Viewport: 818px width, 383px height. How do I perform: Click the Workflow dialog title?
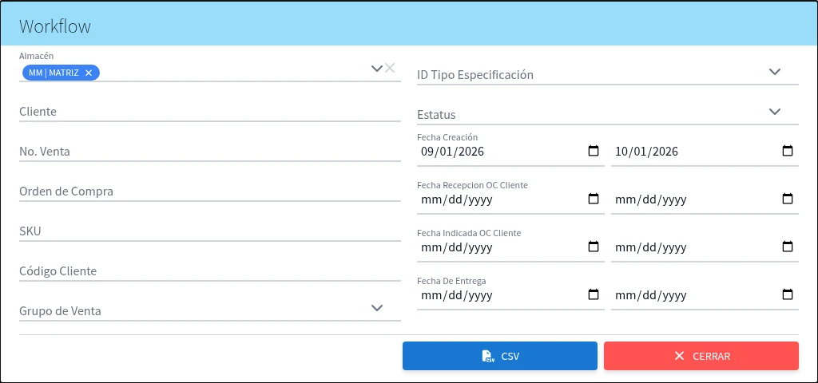(x=55, y=26)
